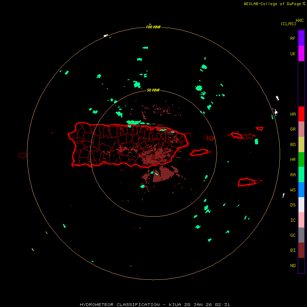Screen dimensions: 307x307
Task: Click the WS blue legend swatch
Action: tap(301, 190)
